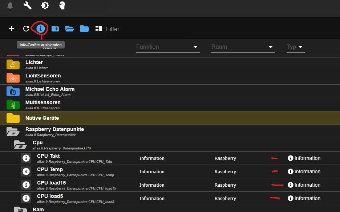Viewport: 340px width, 212px height.
Task: Click Information function cell of CPU Takt
Action: coord(152,158)
